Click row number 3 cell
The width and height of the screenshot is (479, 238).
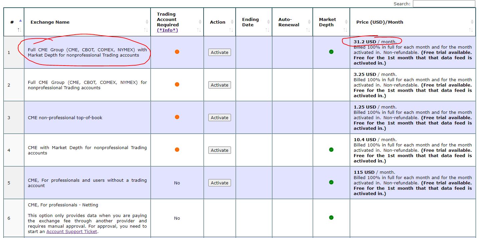14,118
